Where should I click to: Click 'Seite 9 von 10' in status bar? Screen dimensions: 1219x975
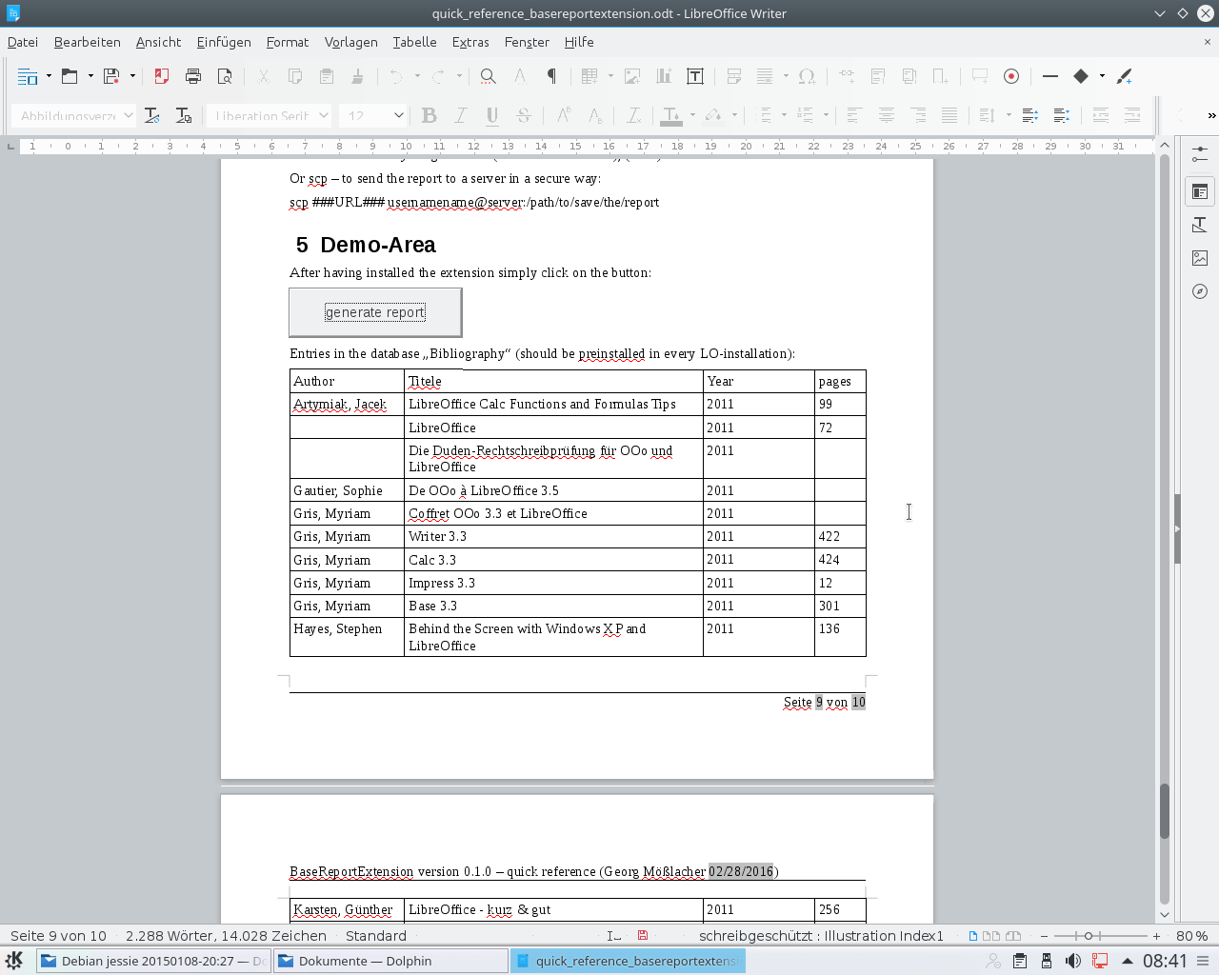click(x=58, y=936)
